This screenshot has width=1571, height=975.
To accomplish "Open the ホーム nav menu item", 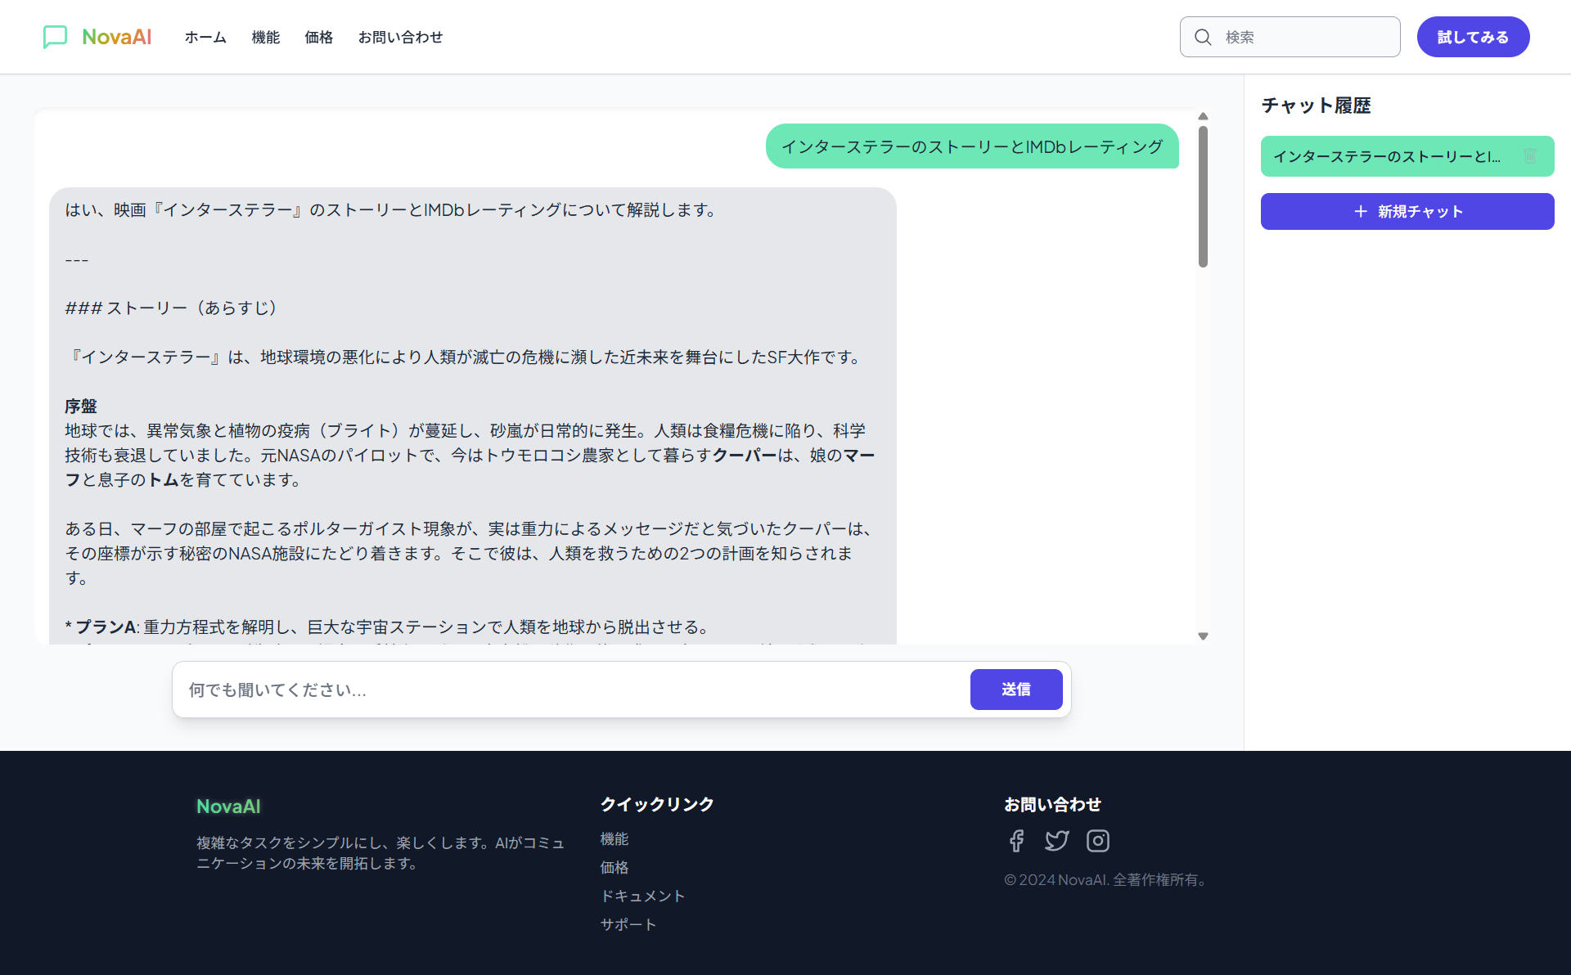I will [205, 37].
